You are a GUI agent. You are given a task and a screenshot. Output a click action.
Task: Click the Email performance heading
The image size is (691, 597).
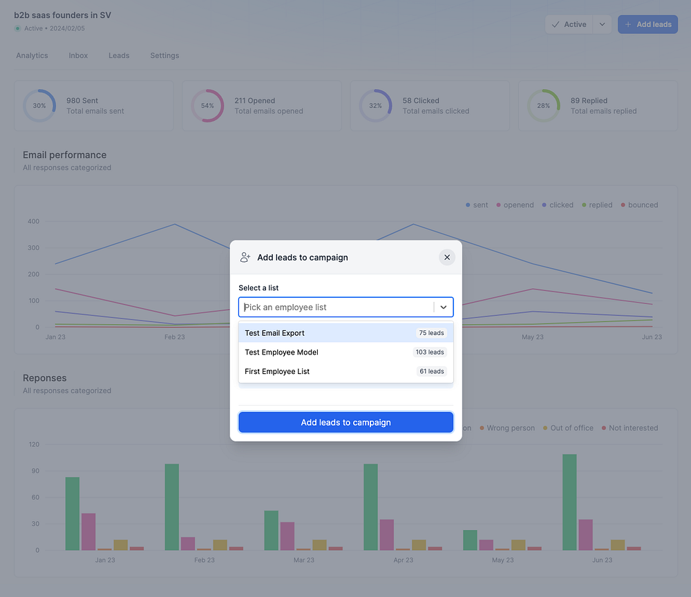tap(64, 155)
